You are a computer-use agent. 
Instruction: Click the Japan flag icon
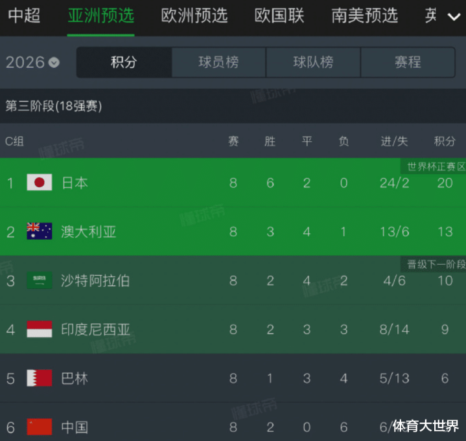[x=39, y=183]
